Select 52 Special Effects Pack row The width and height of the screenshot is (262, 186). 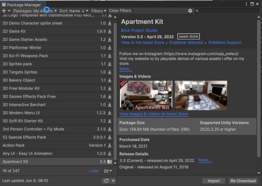56,137
